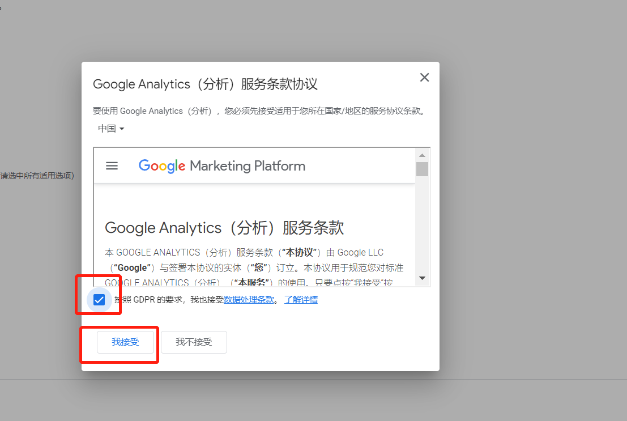
Task: Click the scrollbar down arrow in terms frame
Action: 422,278
